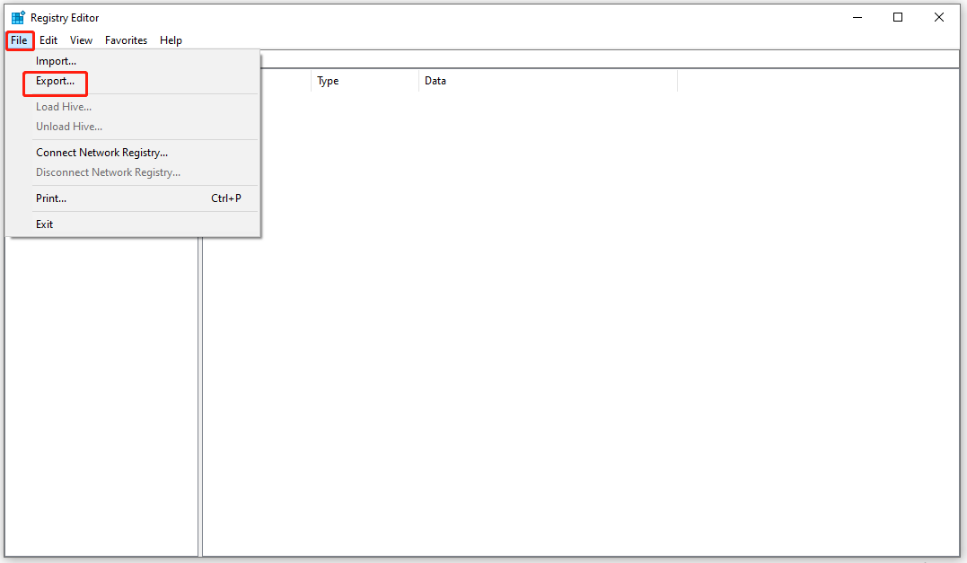Click the registry address bar
Image resolution: width=967 pixels, height=563 pixels.
(x=610, y=59)
